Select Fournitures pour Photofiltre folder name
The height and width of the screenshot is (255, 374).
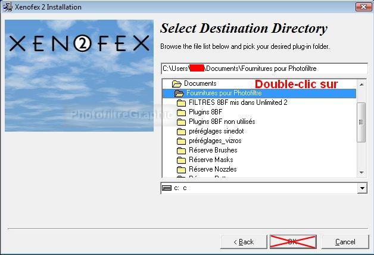tap(224, 93)
